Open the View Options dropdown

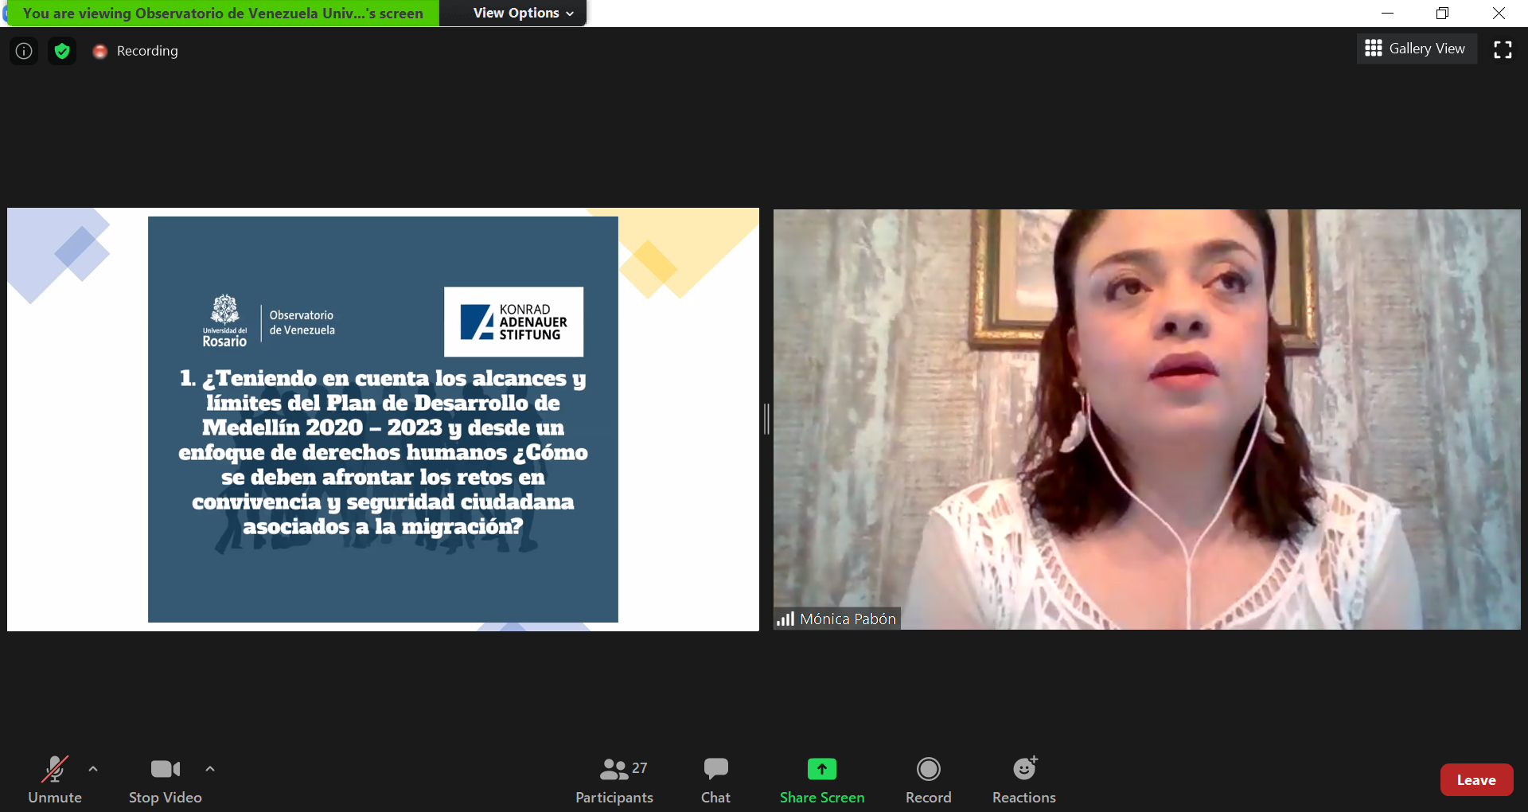[x=522, y=13]
